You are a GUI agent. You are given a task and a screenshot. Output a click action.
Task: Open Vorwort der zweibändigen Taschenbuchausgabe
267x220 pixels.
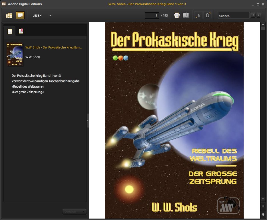click(x=45, y=81)
